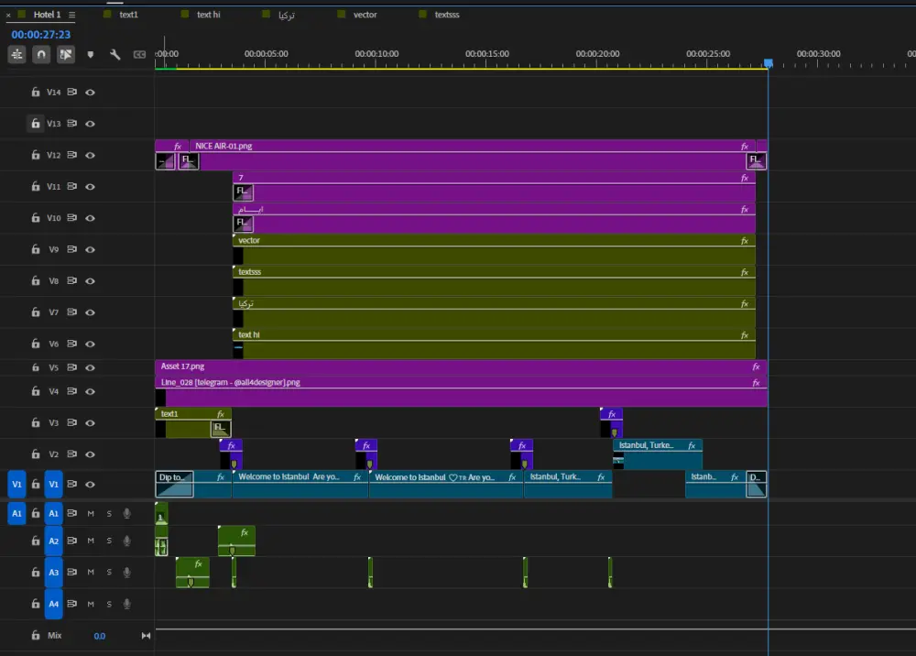Hide track V4 with eye icon
Screen dimensions: 916x656
pos(90,391)
